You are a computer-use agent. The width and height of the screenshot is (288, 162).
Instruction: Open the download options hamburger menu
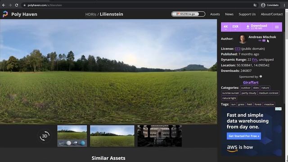(x=277, y=27)
